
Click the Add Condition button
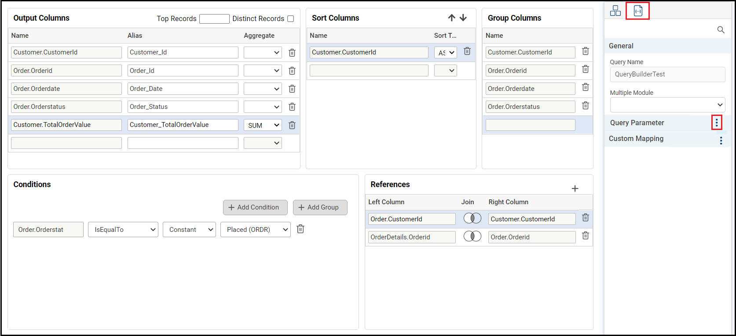(255, 207)
